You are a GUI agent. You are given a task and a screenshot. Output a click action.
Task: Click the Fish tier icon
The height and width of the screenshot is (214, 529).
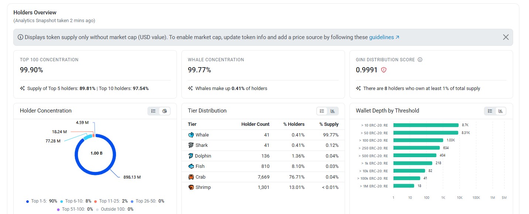click(191, 166)
